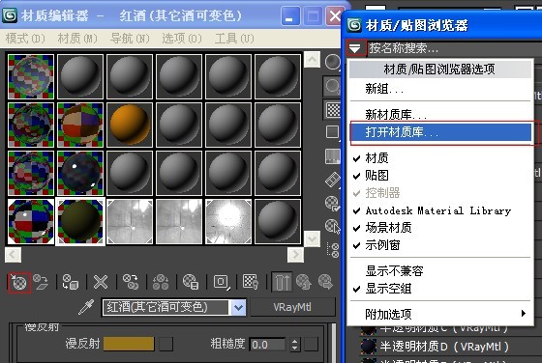Click the 漫反射 map slot button
542x363 pixels.
(166, 344)
